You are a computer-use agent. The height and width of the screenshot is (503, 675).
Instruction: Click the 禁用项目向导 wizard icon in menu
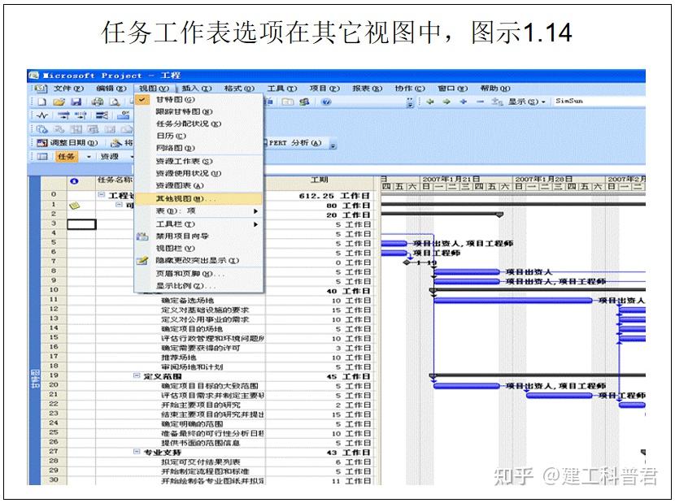click(142, 236)
